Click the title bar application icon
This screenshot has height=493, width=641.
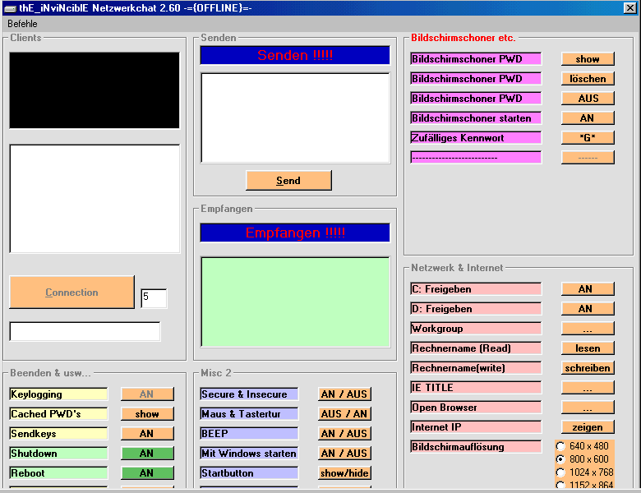10,7
